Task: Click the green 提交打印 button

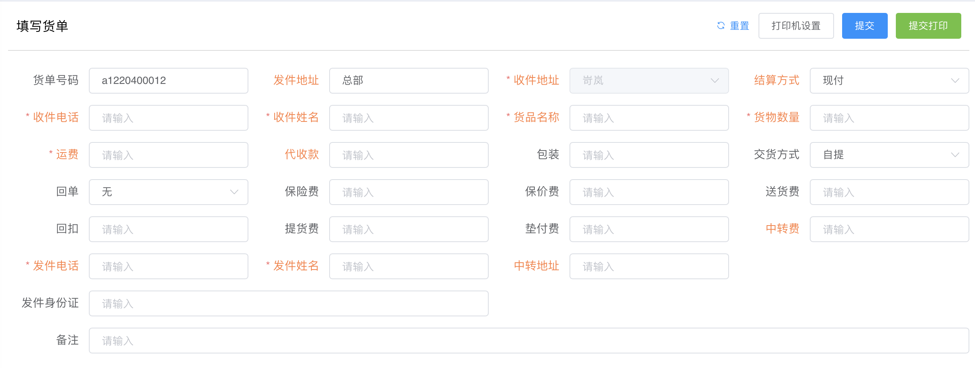Action: tap(928, 26)
